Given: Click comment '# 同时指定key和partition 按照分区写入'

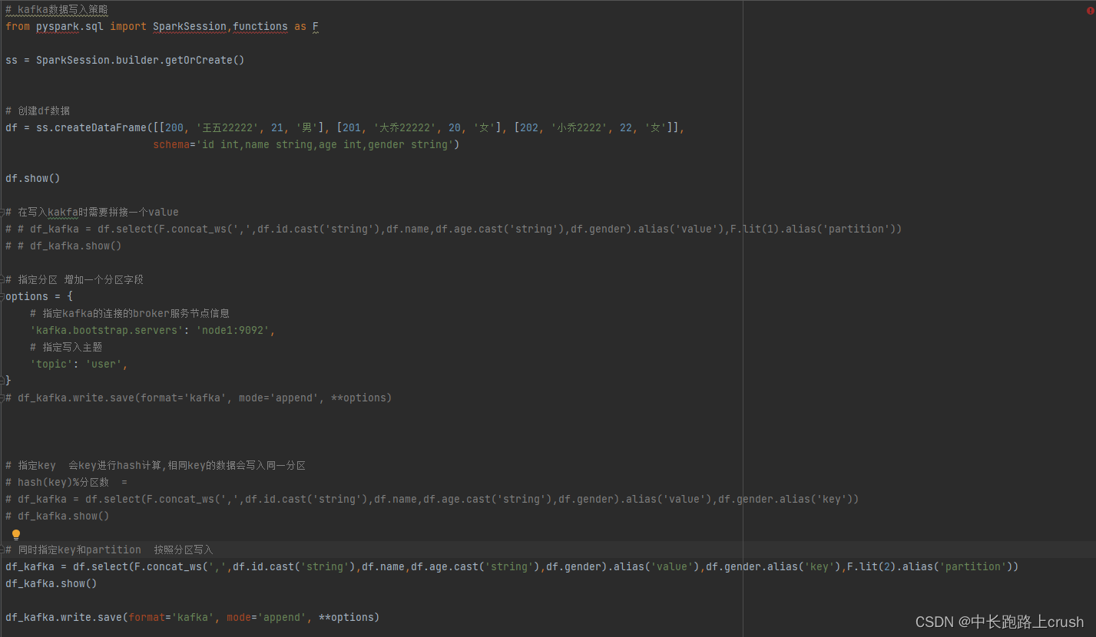Looking at the screenshot, I should (x=109, y=550).
